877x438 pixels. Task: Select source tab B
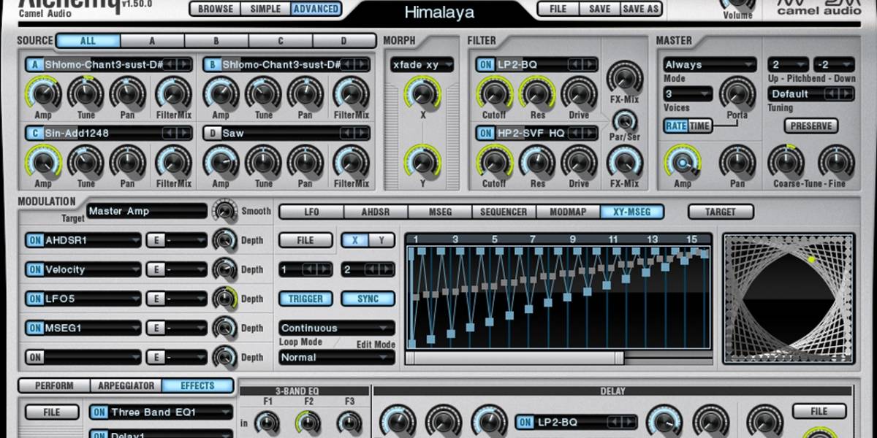click(x=216, y=41)
